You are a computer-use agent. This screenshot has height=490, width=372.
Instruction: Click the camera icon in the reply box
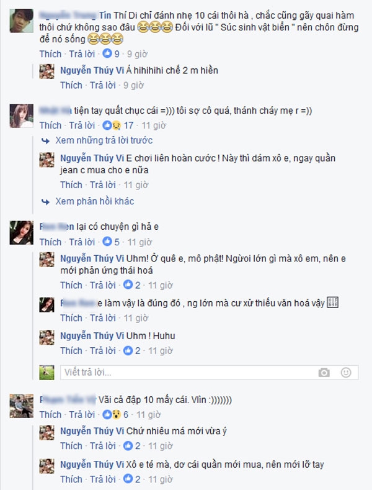click(324, 373)
